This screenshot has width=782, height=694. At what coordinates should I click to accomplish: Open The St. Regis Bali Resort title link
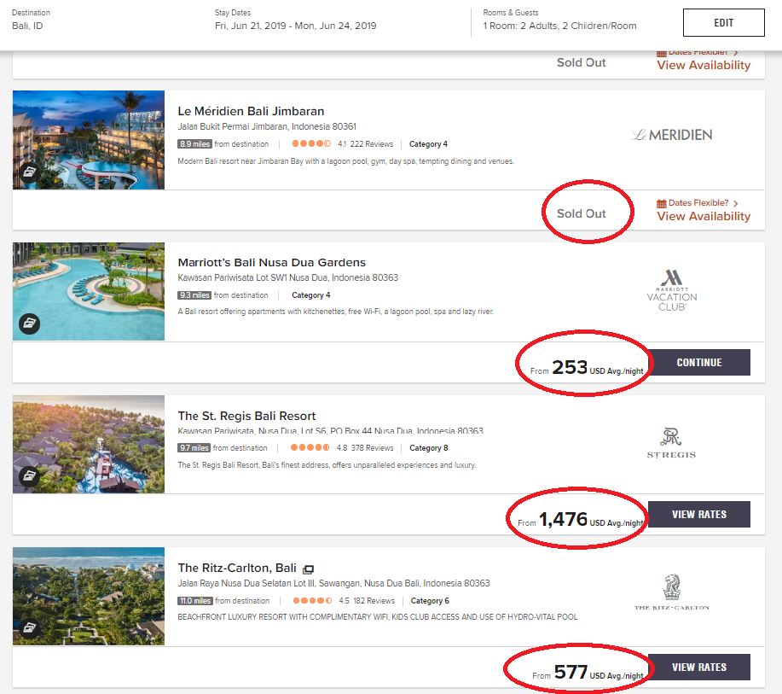(x=246, y=416)
